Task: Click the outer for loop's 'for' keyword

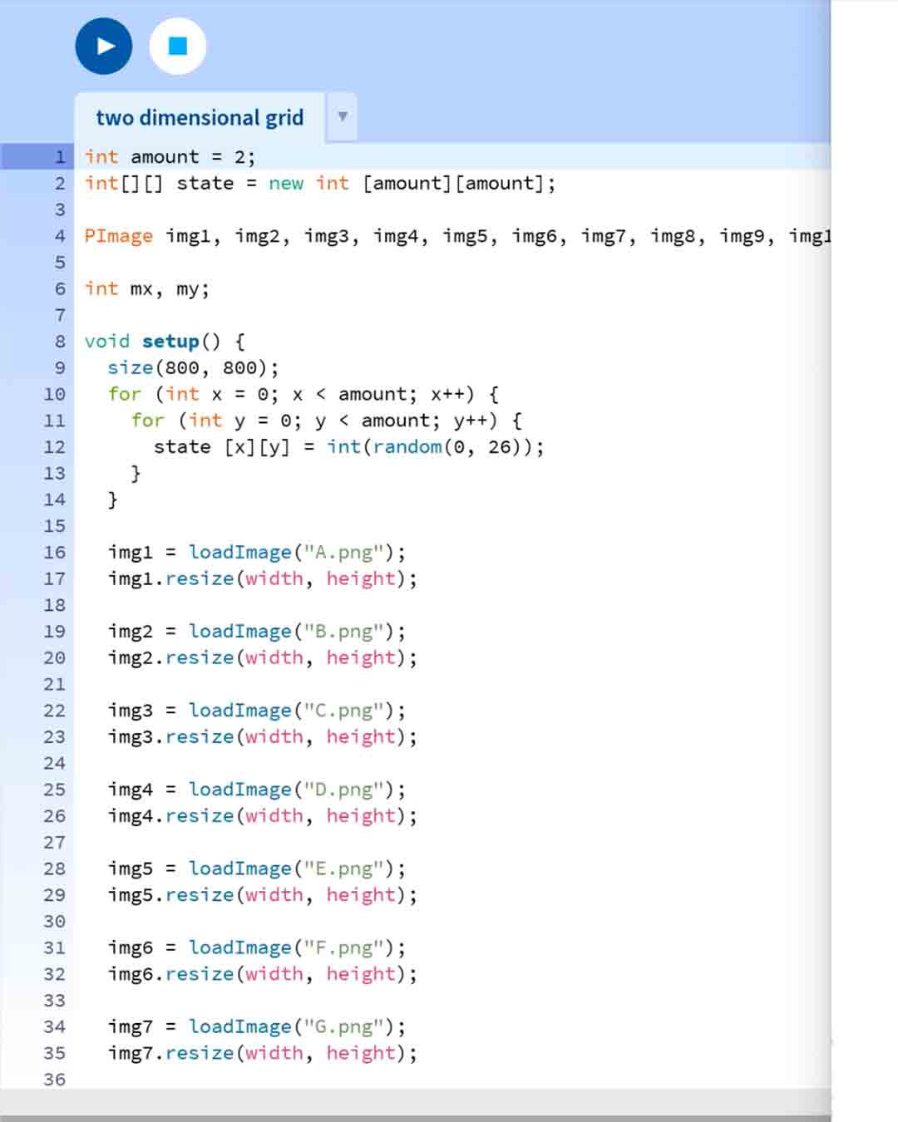Action: [125, 394]
